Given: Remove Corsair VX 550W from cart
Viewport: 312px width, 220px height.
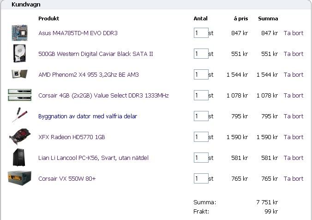Looking at the screenshot, I should 294,179.
